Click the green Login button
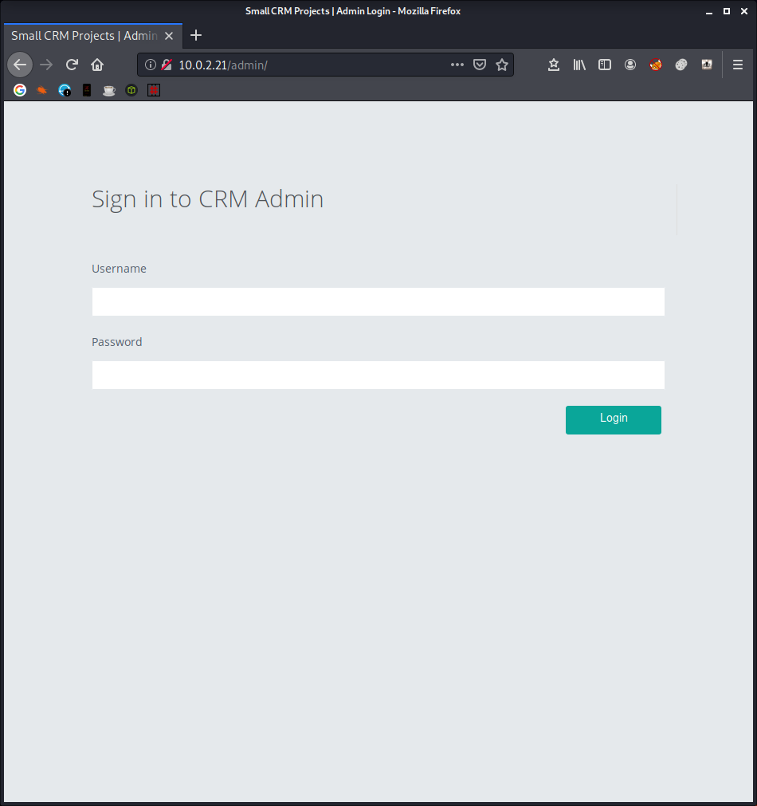This screenshot has width=757, height=806. point(613,419)
